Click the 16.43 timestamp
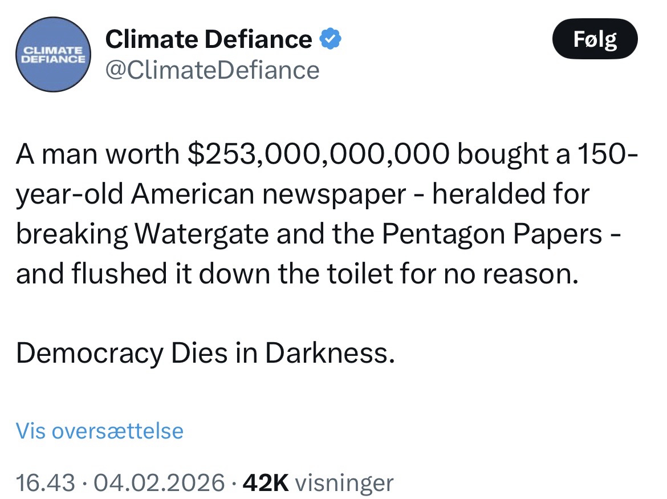This screenshot has height=499, width=667. point(45,482)
